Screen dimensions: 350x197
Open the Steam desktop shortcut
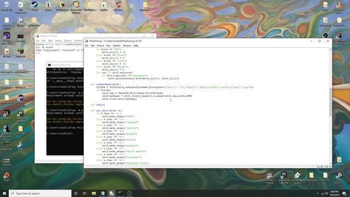[34, 6]
